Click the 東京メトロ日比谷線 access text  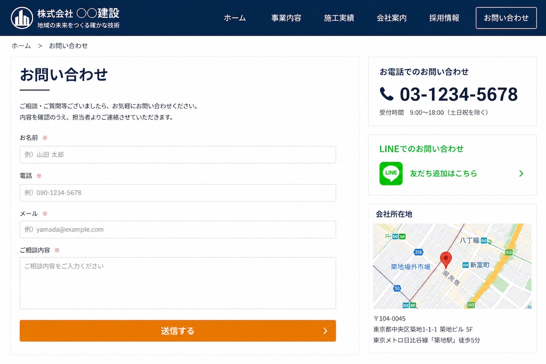coord(427,340)
